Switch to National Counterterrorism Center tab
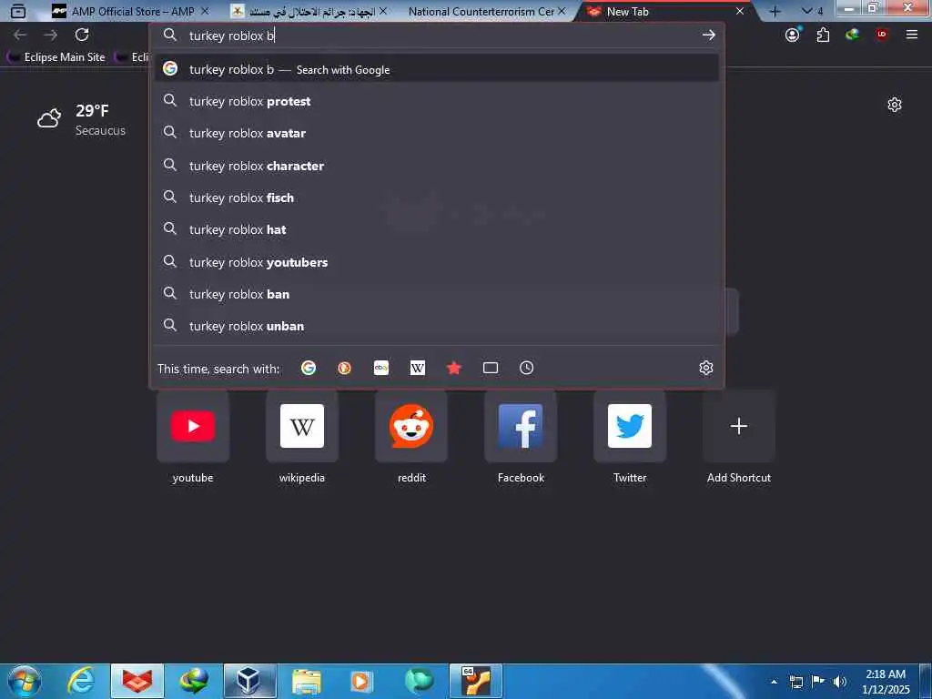Viewport: 932px width, 699px height. [x=481, y=11]
